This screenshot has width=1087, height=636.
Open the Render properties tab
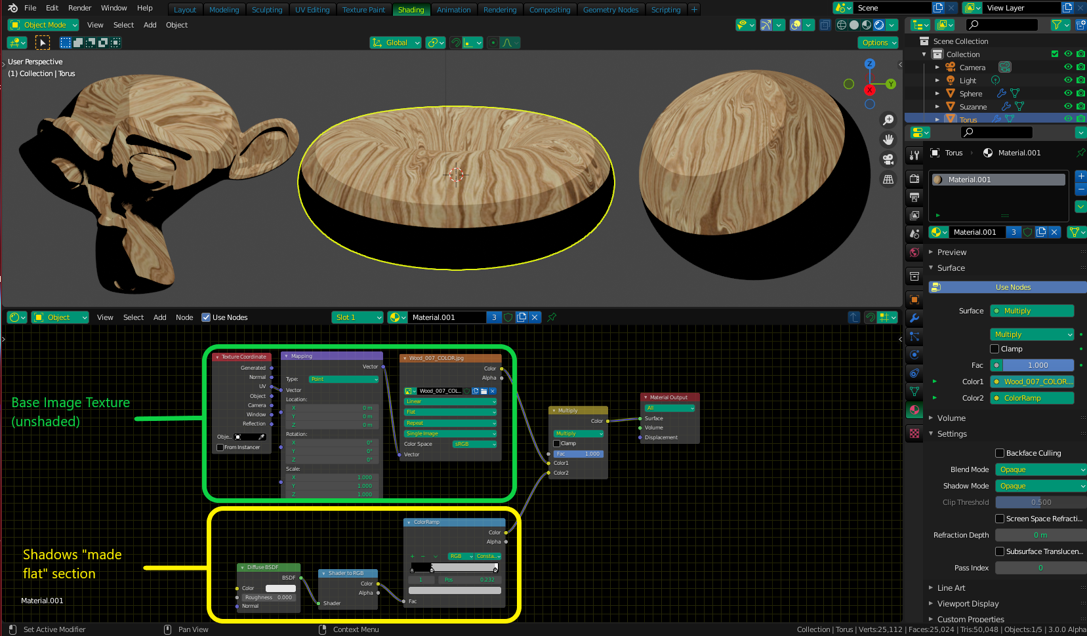coord(914,178)
